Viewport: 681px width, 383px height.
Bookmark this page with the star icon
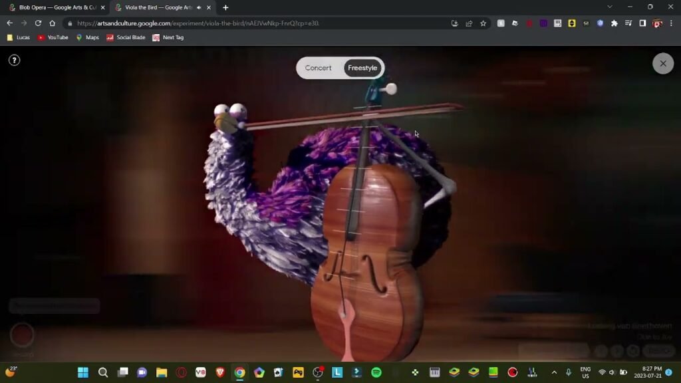click(483, 23)
